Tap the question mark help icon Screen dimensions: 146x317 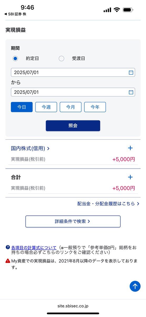[8, 248]
